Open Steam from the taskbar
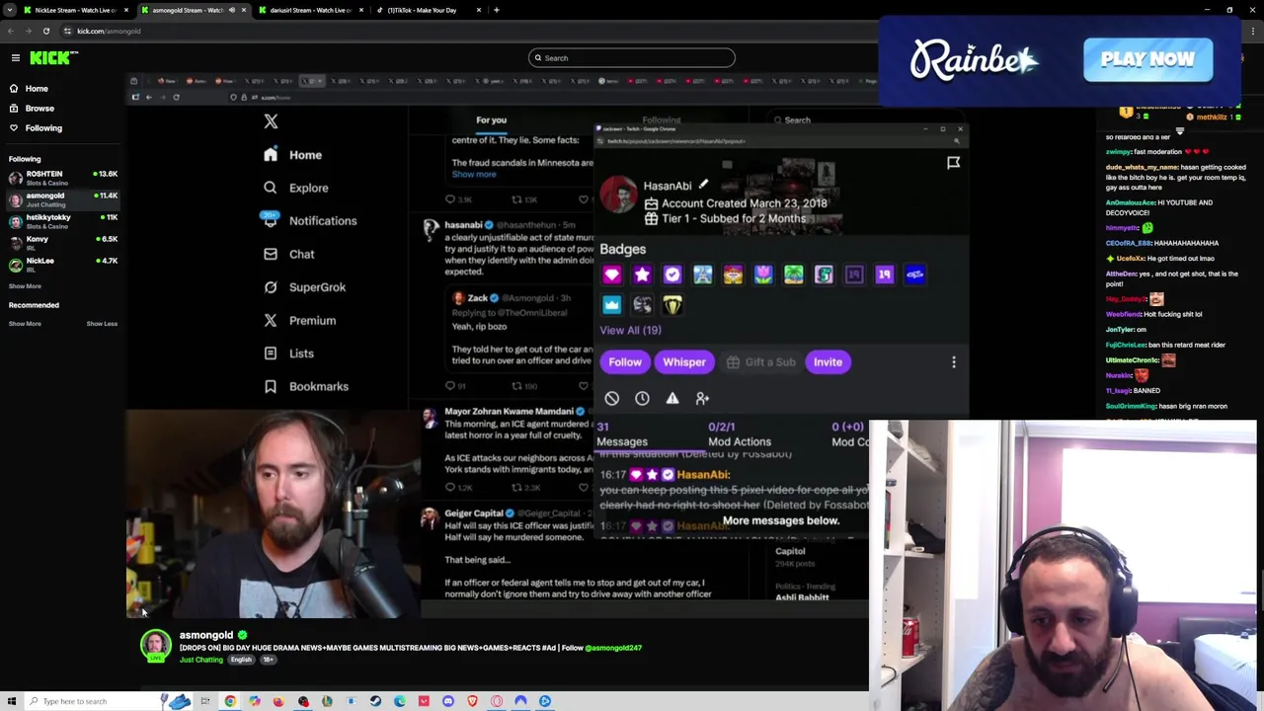 pos(375,701)
